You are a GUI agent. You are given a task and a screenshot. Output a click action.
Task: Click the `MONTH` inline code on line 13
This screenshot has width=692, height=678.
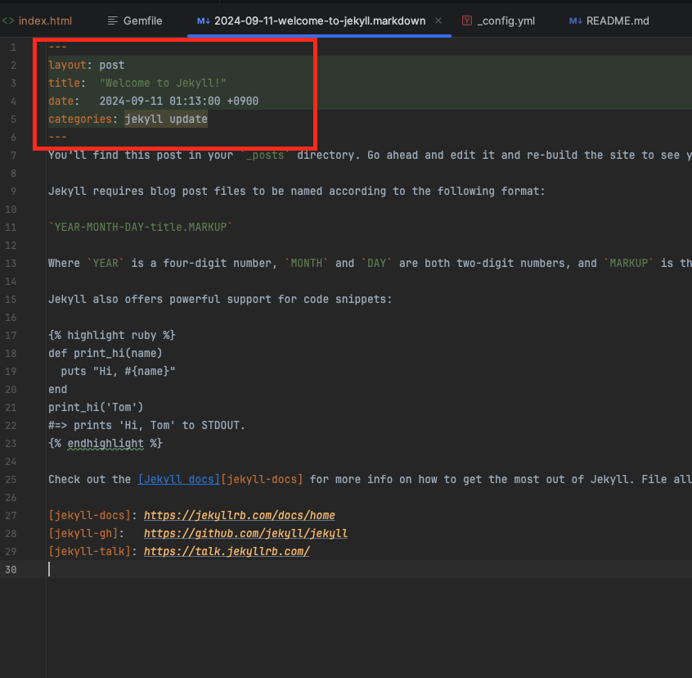[x=306, y=263]
